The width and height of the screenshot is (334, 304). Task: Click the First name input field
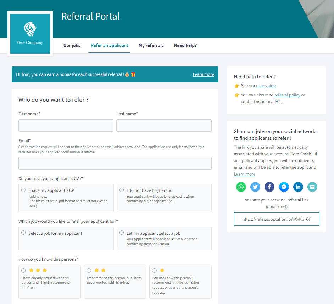pos(66,125)
